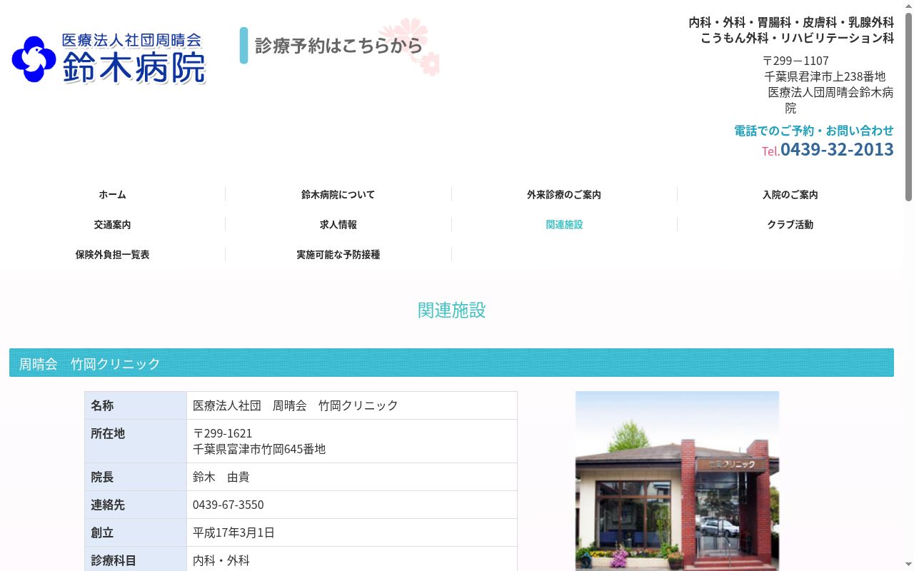The image size is (914, 571).
Task: Go to 実施可能な予防接種 menu item
Action: [338, 254]
